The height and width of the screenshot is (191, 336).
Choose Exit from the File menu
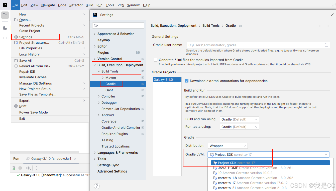50,118
